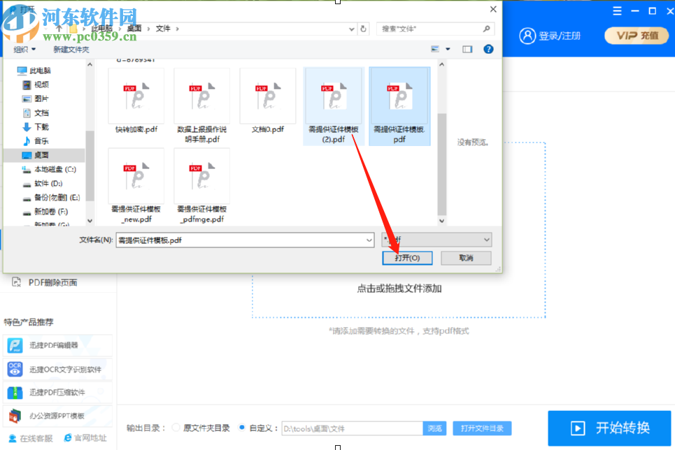675x450 pixels.
Task: Click the user avatar icon
Action: 527,36
